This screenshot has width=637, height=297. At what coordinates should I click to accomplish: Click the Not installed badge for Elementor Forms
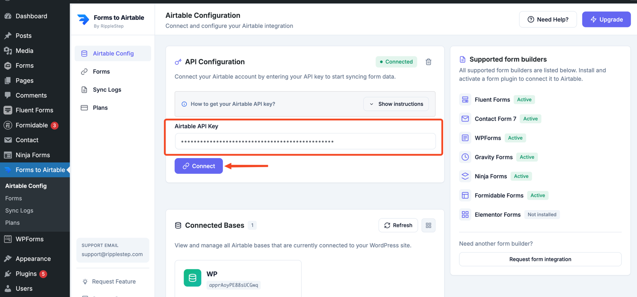point(542,214)
